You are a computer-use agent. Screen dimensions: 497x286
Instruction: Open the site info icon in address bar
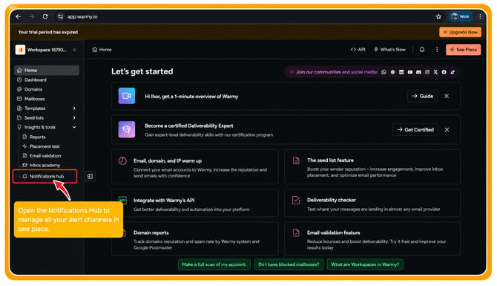point(60,16)
